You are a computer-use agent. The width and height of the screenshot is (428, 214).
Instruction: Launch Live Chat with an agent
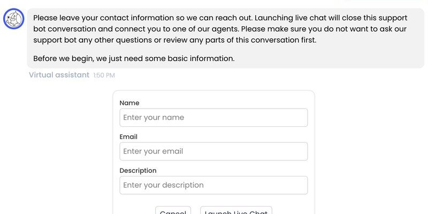(236, 211)
